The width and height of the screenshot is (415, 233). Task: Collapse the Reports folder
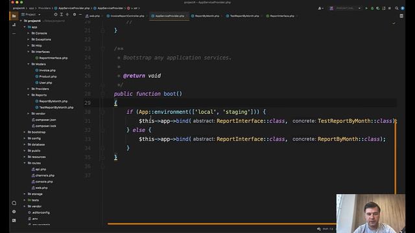(29, 95)
